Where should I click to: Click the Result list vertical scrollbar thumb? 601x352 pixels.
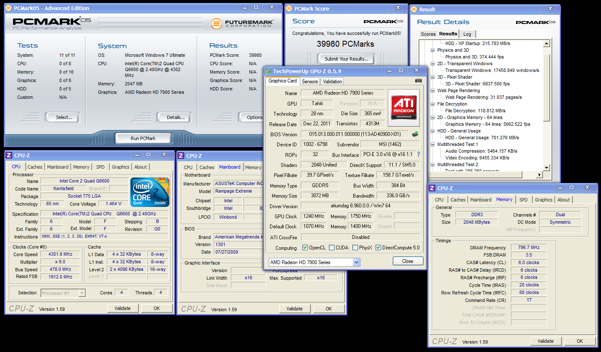click(546, 88)
